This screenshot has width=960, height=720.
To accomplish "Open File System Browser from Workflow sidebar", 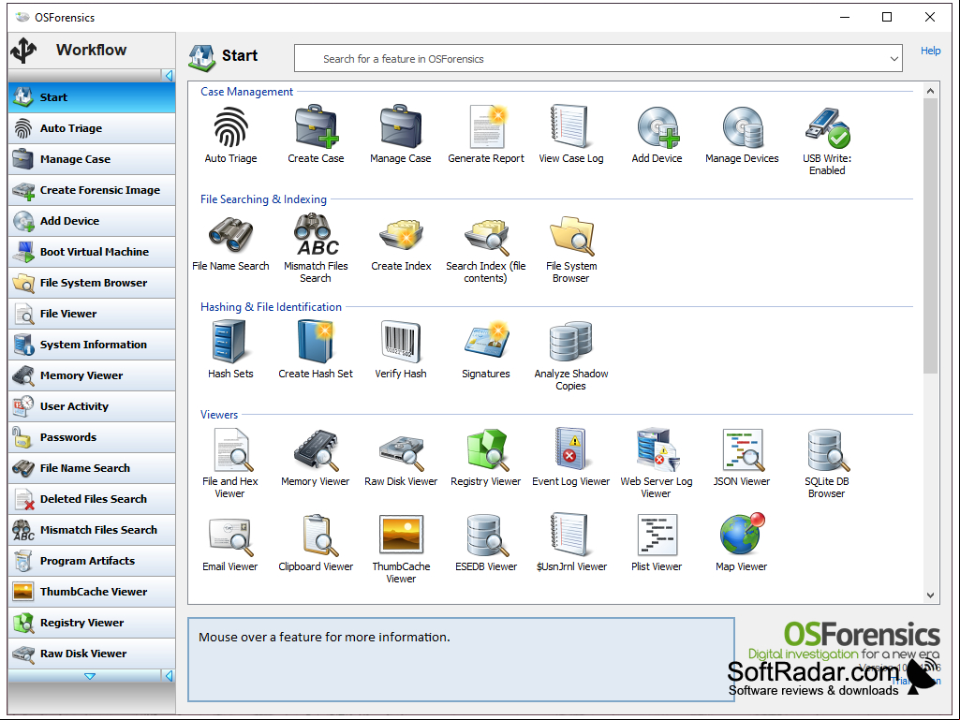I will click(92, 283).
